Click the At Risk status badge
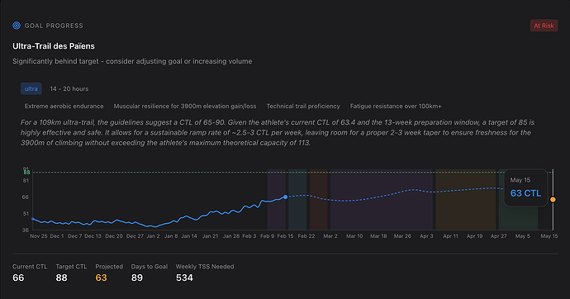Viewport: 570px width, 299px height. click(x=544, y=26)
